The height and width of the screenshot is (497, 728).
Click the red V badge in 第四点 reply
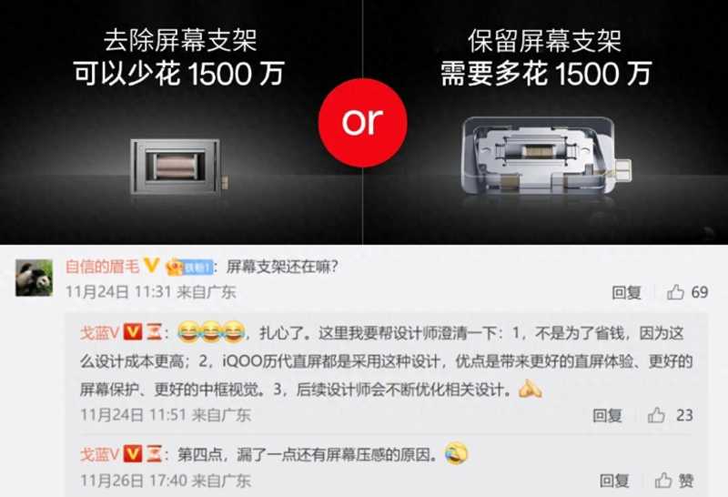coord(133,453)
